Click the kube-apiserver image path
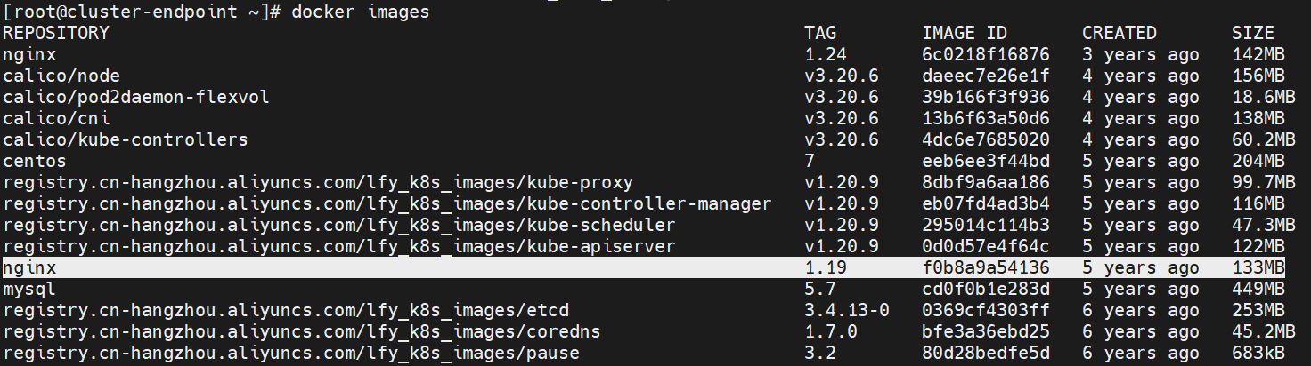 coord(339,246)
